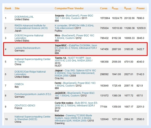Select the Bull vendor text
This screenshot has width=151, height=128.
tap(57, 111)
